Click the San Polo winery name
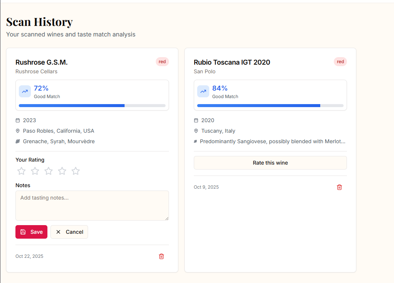Image resolution: width=394 pixels, height=283 pixels. (205, 71)
